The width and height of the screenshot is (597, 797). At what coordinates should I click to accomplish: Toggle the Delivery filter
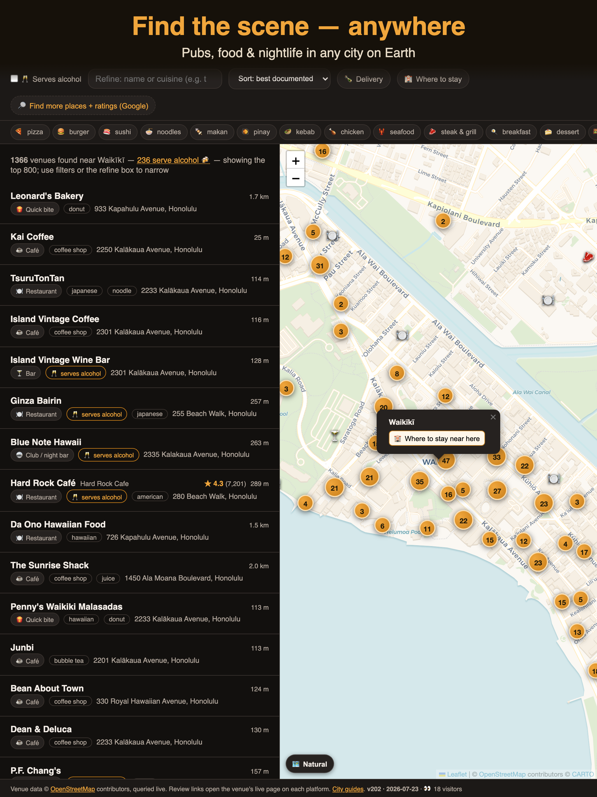(x=364, y=79)
